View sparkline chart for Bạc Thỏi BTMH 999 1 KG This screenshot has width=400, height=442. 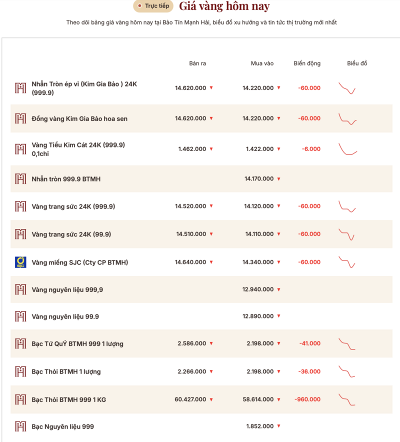[347, 399]
